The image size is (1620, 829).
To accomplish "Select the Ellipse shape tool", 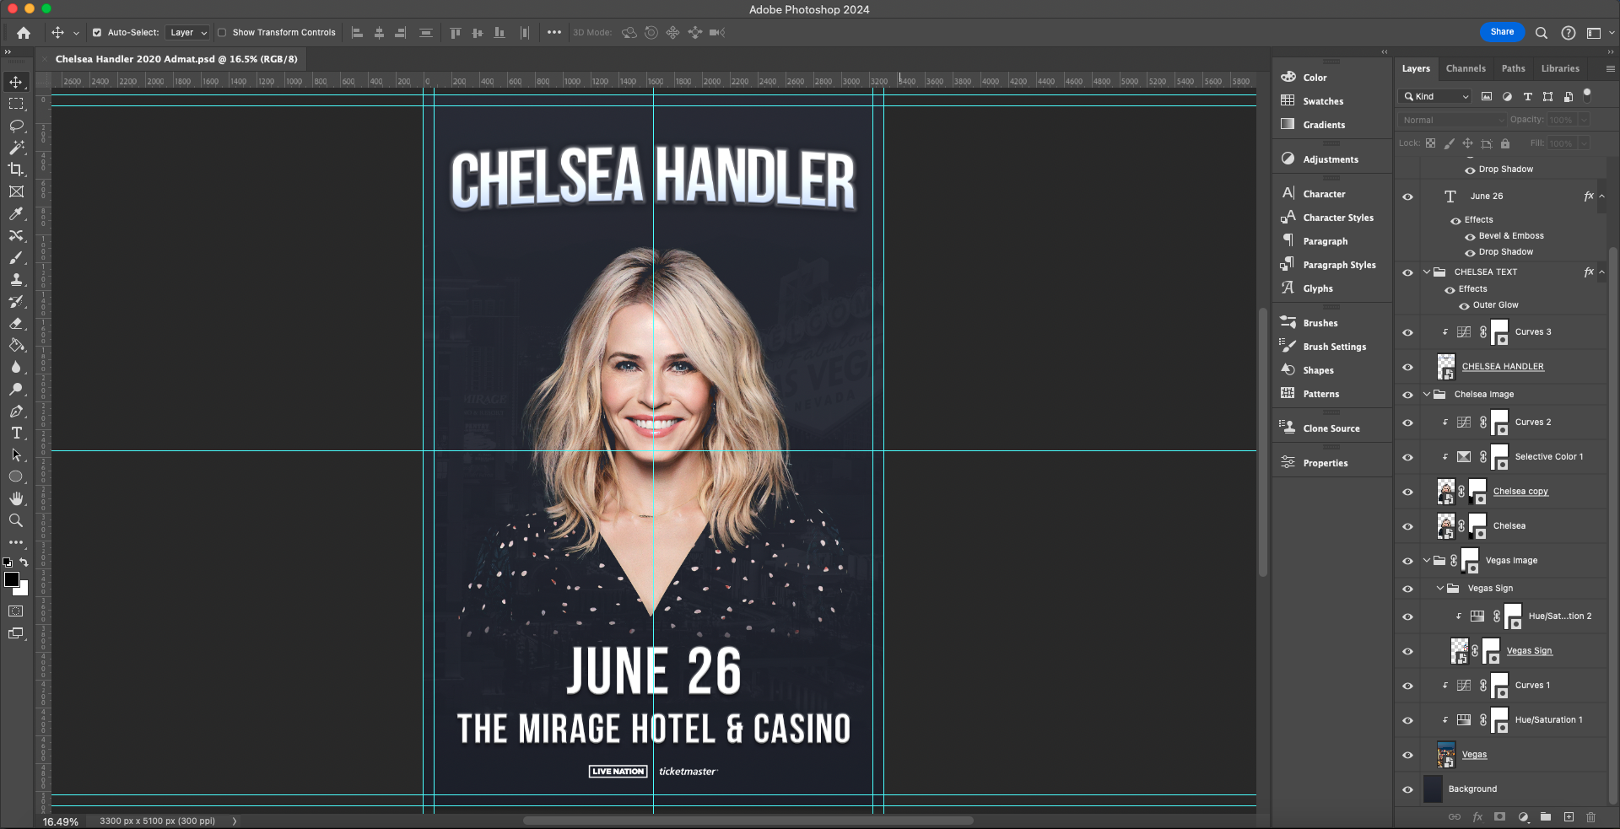I will coord(16,476).
